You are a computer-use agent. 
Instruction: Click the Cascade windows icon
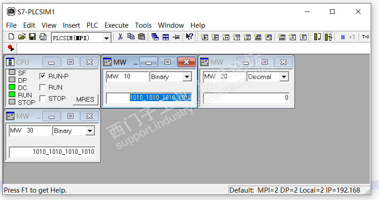click(155, 37)
